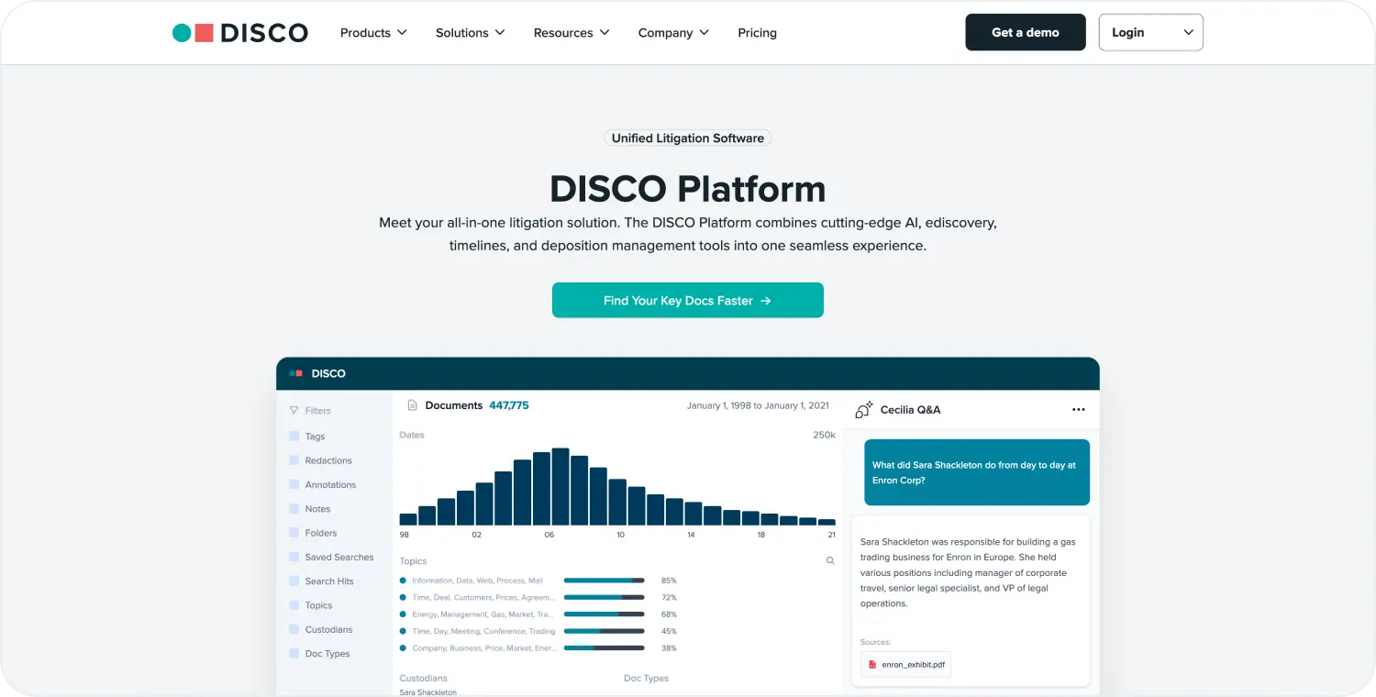Check the Doc Types filter checkbox
The image size is (1376, 697).
(x=294, y=654)
